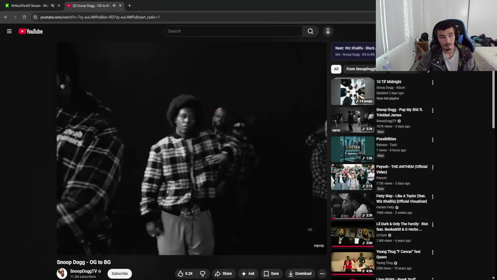
Task: Click the 11.2M subscribers text
Action: 83,277
